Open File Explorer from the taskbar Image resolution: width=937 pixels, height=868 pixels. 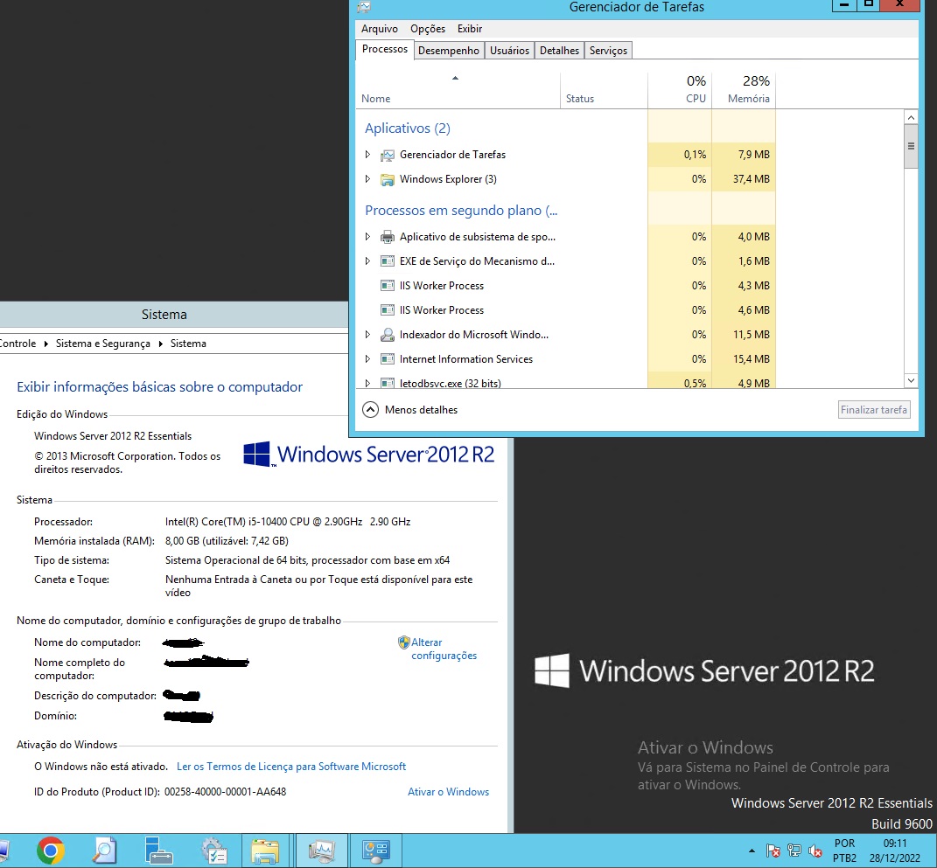click(x=265, y=851)
